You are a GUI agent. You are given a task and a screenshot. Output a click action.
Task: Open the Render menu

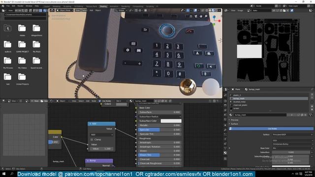tap(20, 6)
